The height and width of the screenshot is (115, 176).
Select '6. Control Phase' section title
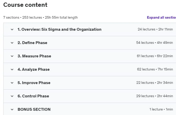(x=33, y=96)
